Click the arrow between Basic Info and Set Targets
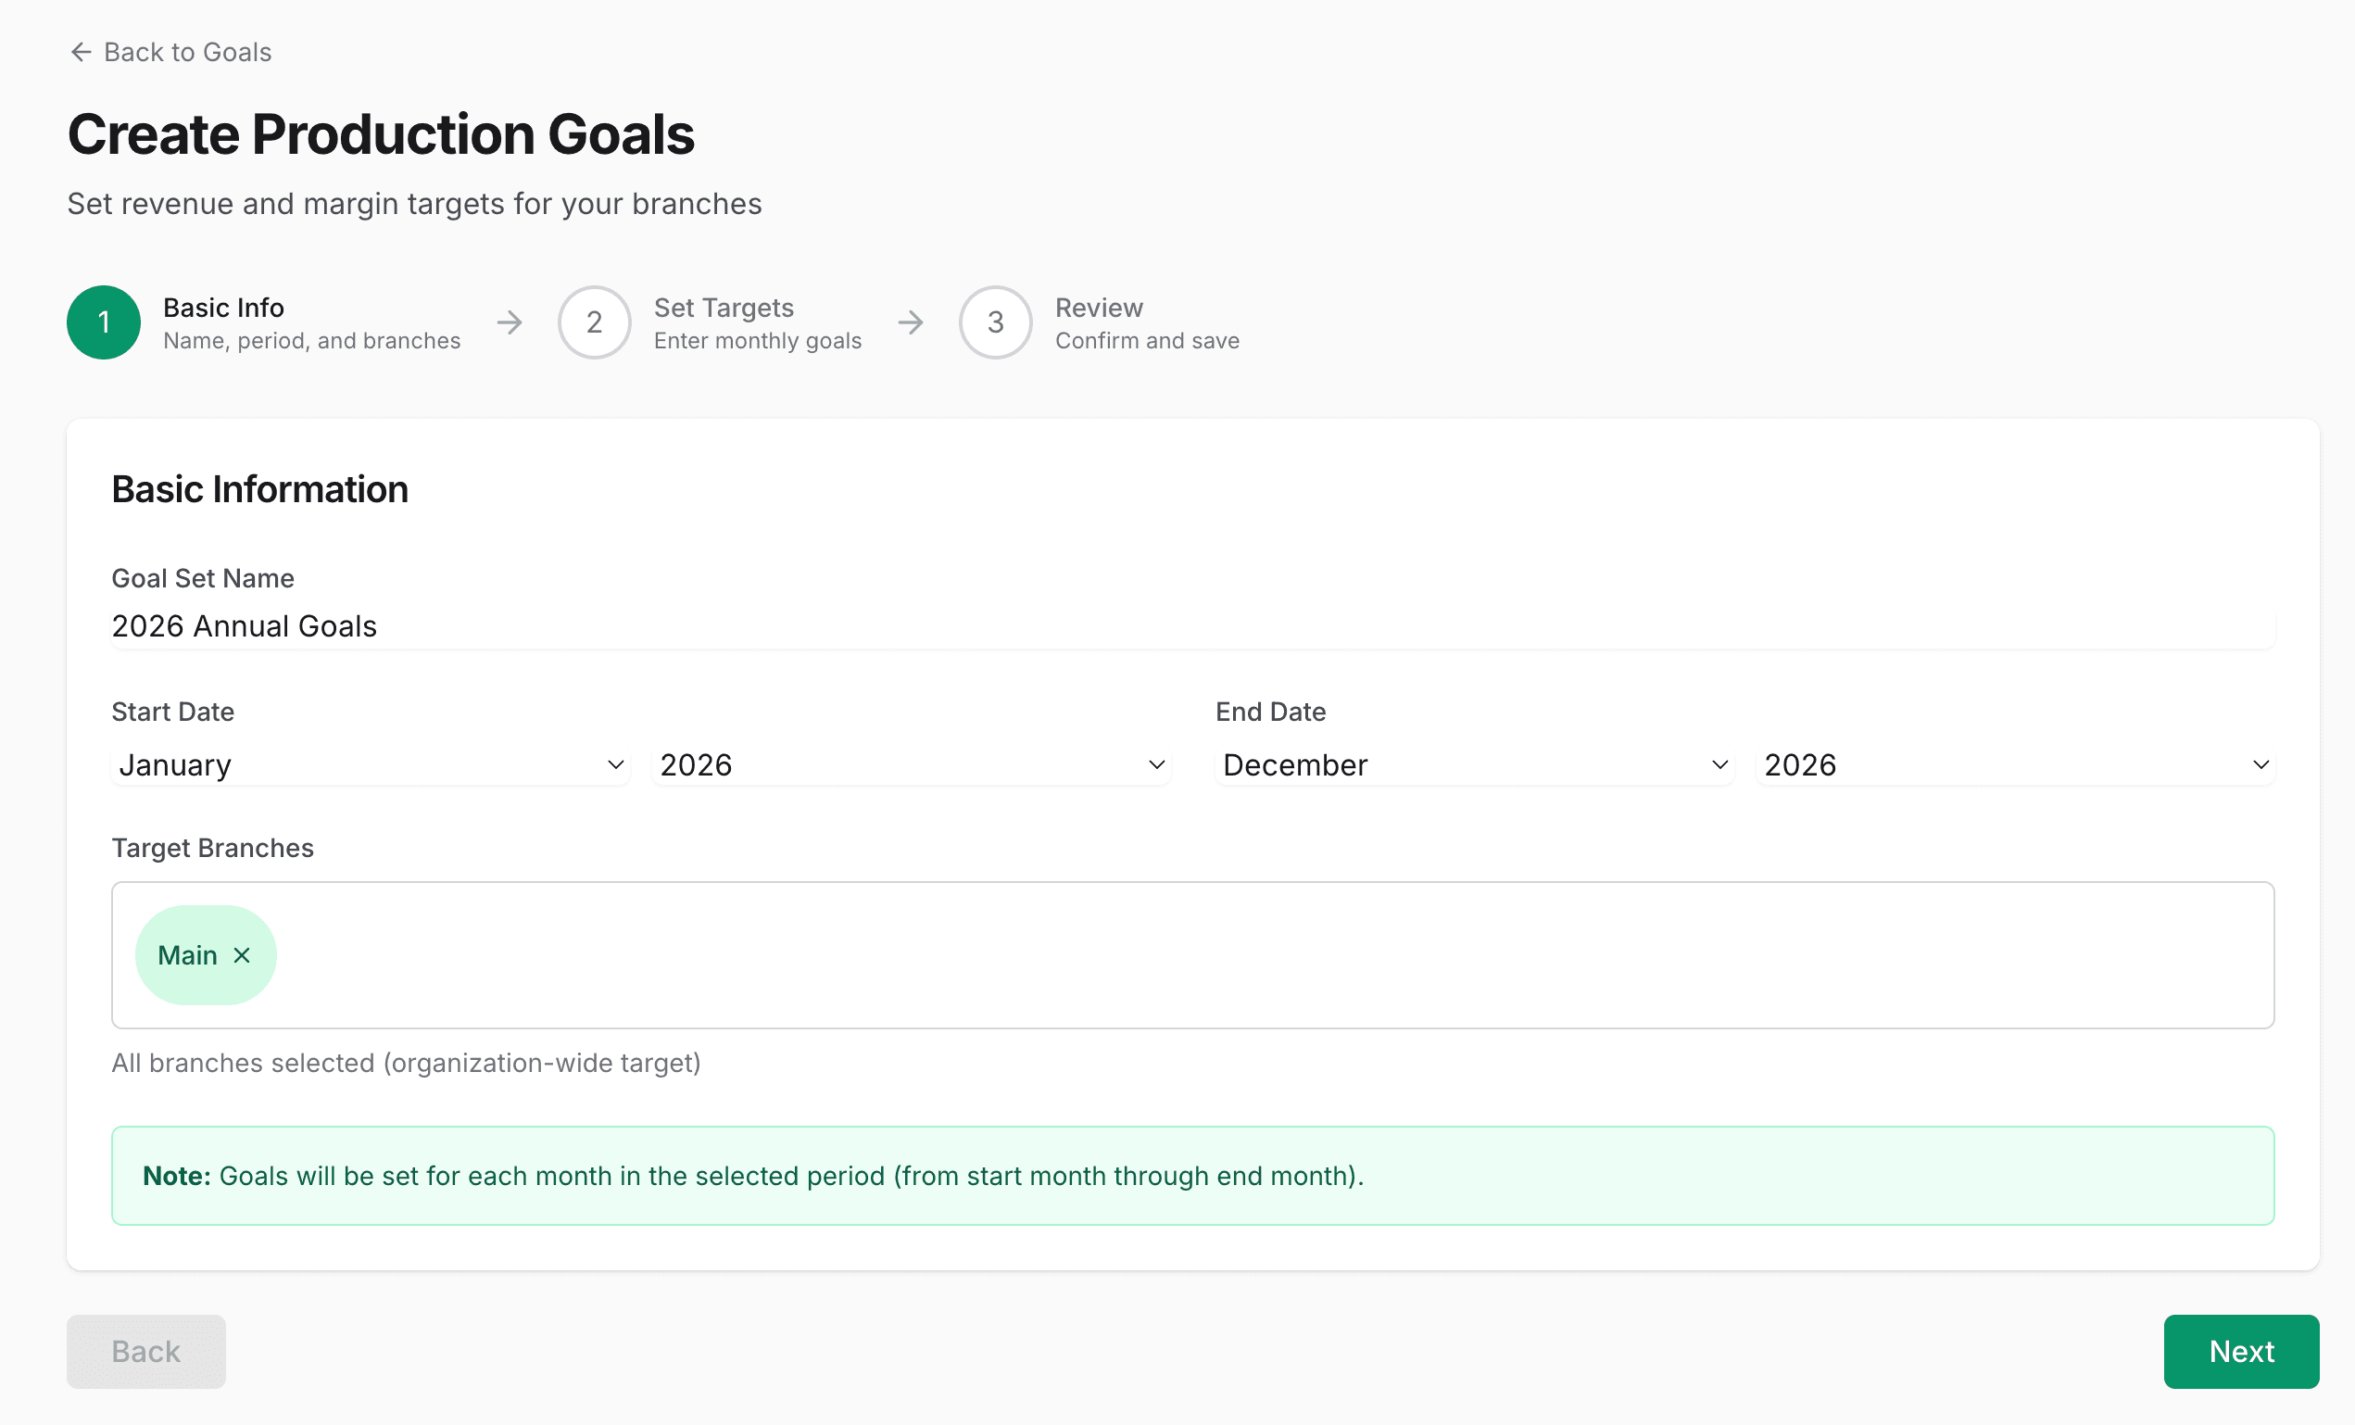The width and height of the screenshot is (2355, 1425). 510,322
